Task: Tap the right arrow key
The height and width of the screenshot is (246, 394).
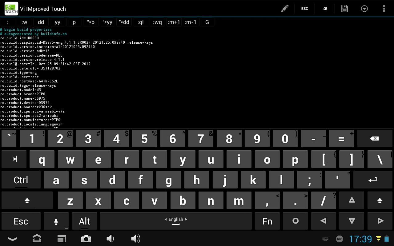Action: coord(380,221)
